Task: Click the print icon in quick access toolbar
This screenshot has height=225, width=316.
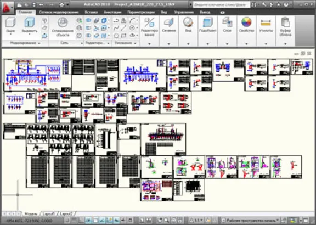Action: click(61, 4)
